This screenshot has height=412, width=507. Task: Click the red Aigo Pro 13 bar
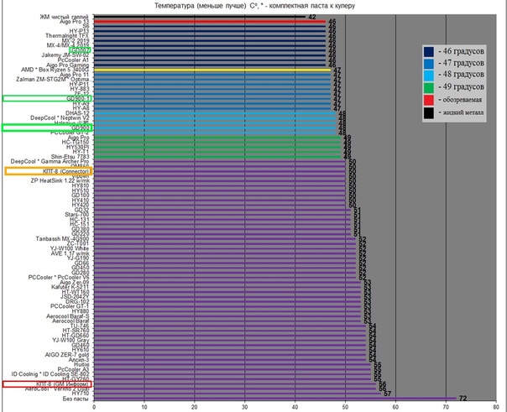(x=210, y=22)
